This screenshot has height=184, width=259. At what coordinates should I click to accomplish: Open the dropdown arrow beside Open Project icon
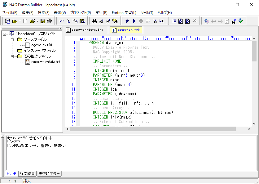(x=20, y=21)
